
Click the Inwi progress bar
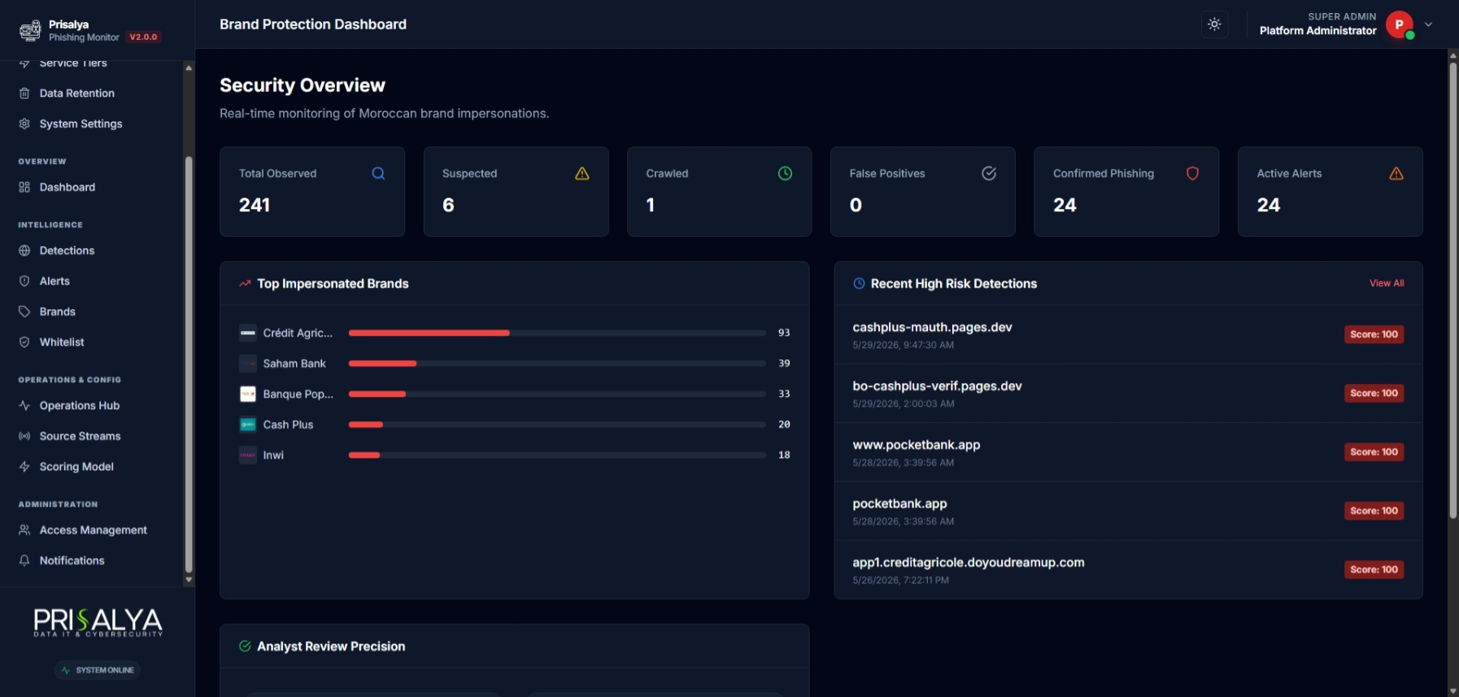[x=557, y=455]
